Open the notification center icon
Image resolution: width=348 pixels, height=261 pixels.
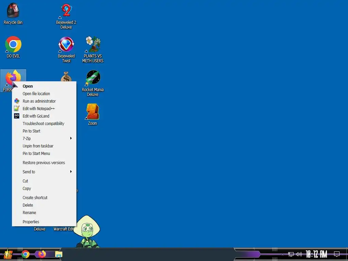pyautogui.click(x=337, y=254)
